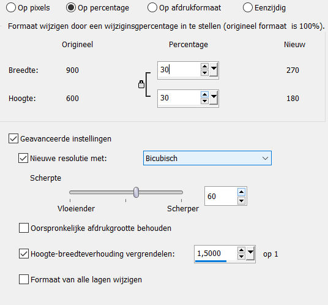Click the Scherpte slider handle
Viewport: 328px width, 305px height.
[x=136, y=192]
